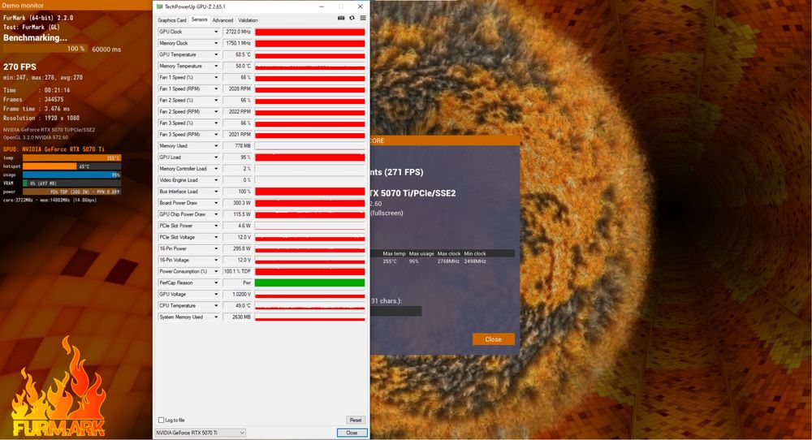Expand the Video Engine Load dropdown
This screenshot has width=812, height=440.
pyautogui.click(x=216, y=179)
